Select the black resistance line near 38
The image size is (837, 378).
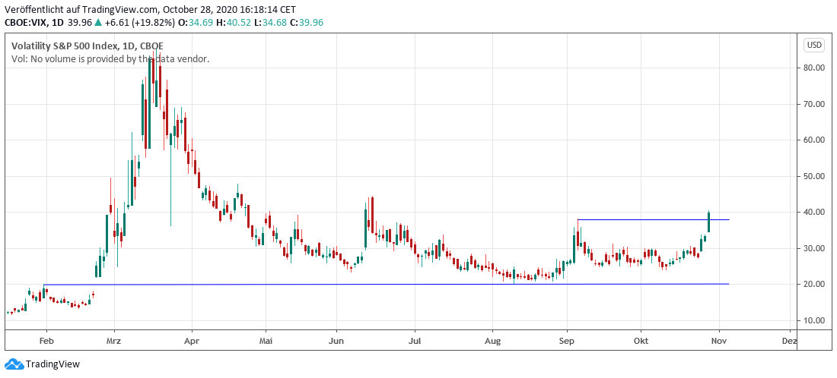click(647, 219)
